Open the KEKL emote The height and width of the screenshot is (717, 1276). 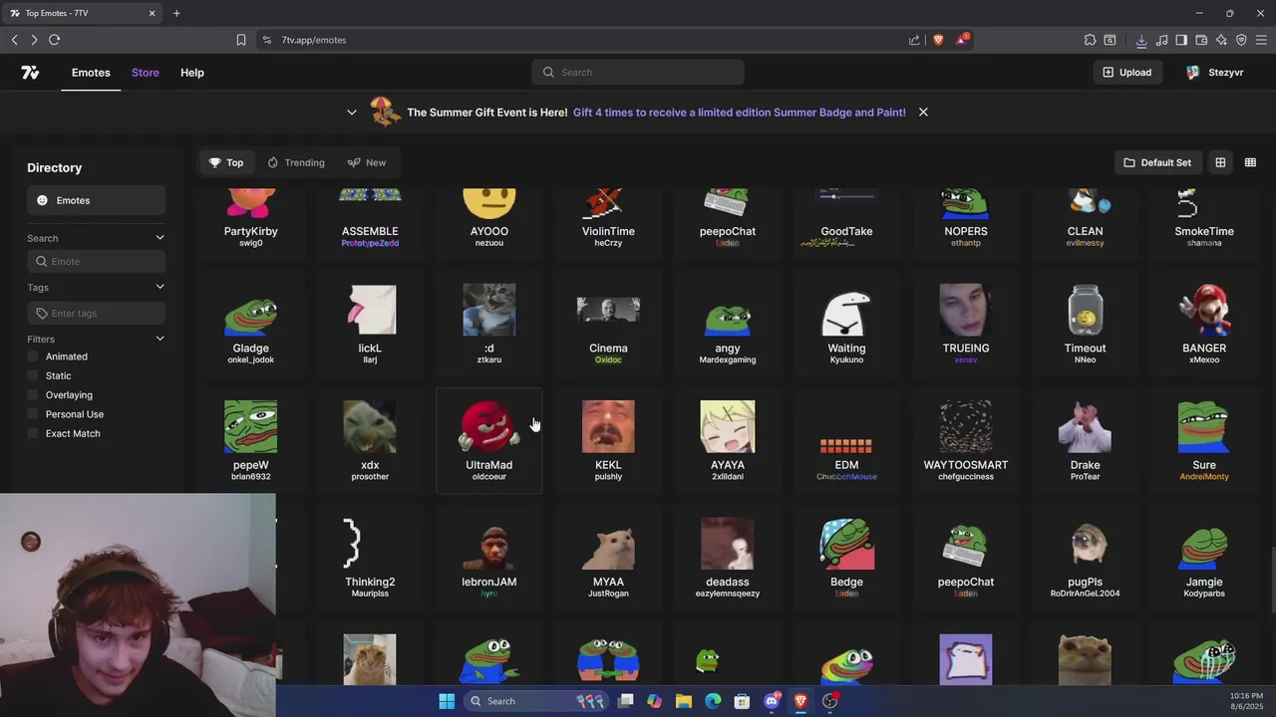coord(608,440)
